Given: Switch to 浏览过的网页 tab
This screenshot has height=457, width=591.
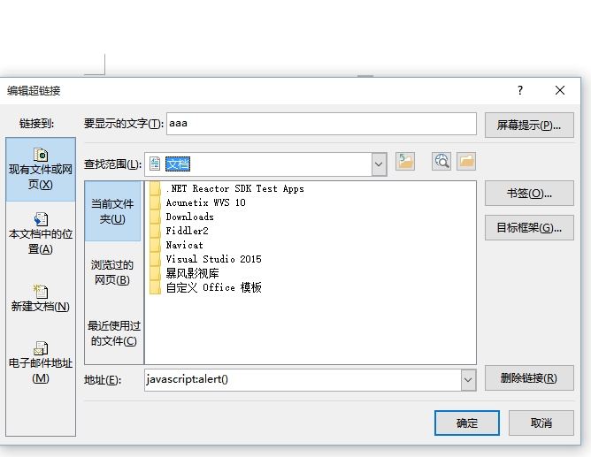Looking at the screenshot, I should point(112,272).
